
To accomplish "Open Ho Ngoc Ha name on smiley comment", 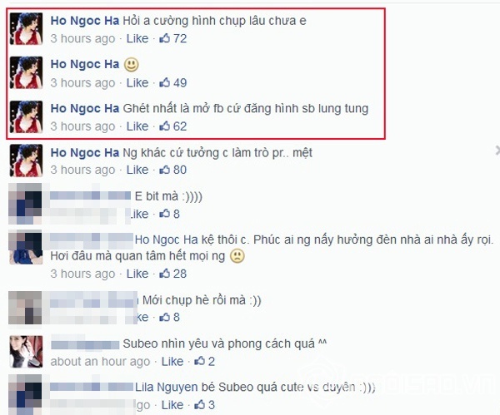I will click(x=85, y=64).
